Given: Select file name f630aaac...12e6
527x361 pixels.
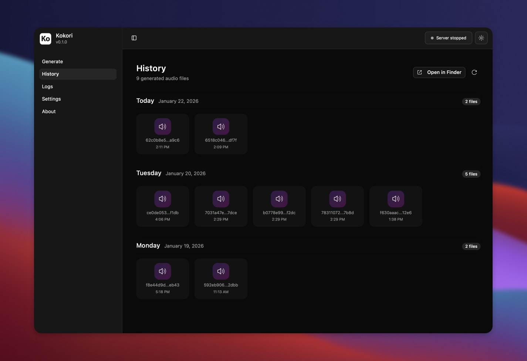Looking at the screenshot, I should click(396, 213).
